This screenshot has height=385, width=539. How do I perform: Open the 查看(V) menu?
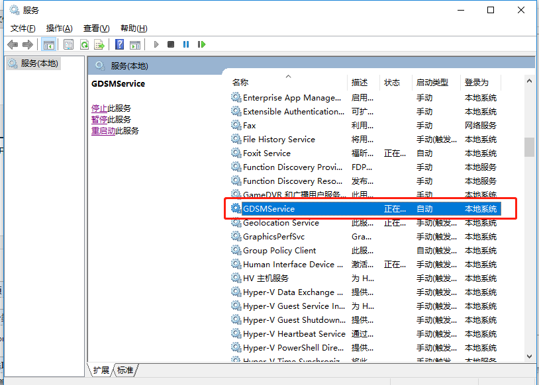coord(96,28)
